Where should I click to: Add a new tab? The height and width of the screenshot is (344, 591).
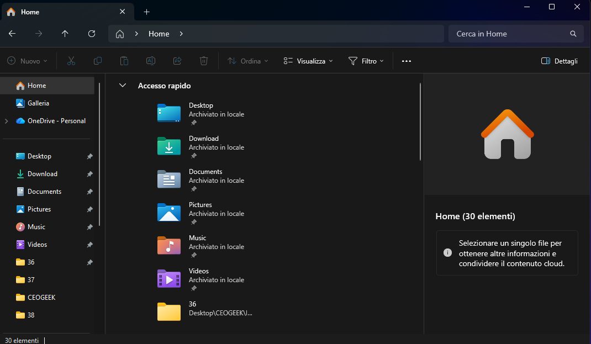click(x=146, y=12)
